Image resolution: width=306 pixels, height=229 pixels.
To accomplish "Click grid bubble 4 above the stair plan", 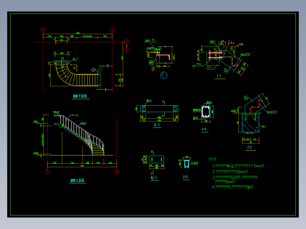I will (43, 30).
